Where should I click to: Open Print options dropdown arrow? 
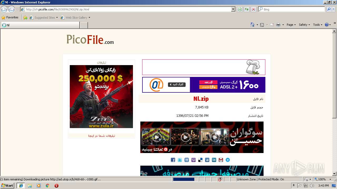pyautogui.click(x=283, y=25)
